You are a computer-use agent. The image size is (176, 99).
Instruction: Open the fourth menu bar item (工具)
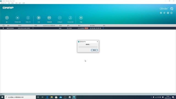click(x=16, y=3)
